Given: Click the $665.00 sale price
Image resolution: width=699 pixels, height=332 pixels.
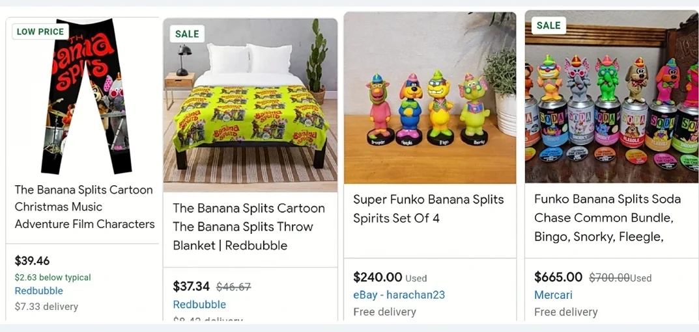Looking at the screenshot, I should [x=558, y=277].
